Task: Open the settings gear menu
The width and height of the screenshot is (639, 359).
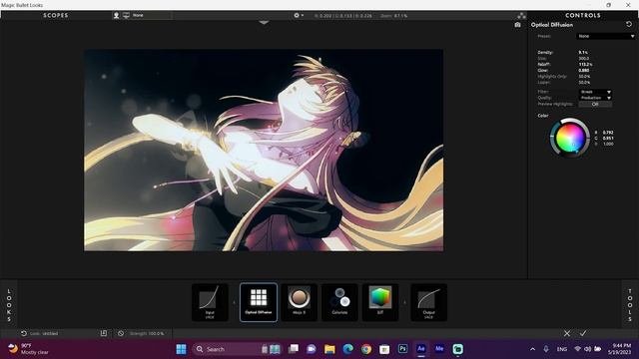Action: tap(299, 16)
